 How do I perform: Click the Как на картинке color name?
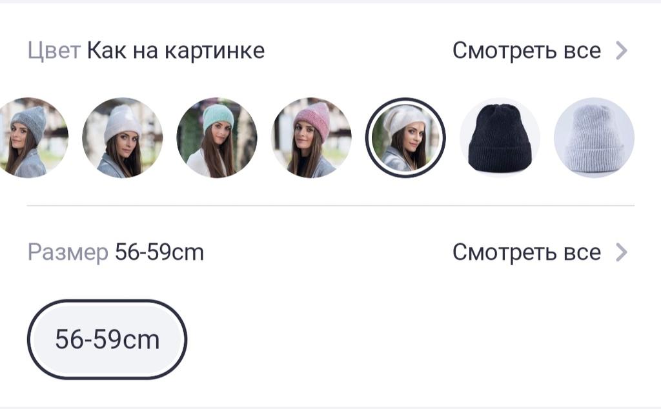[176, 50]
